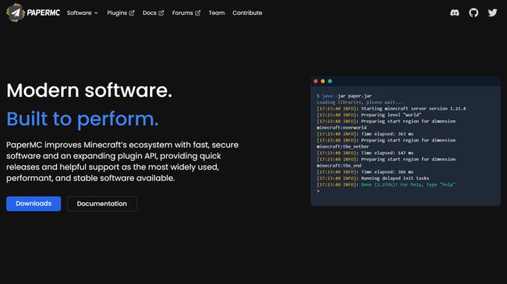
Task: Click the PaperMC logo icon
Action: tap(15, 13)
